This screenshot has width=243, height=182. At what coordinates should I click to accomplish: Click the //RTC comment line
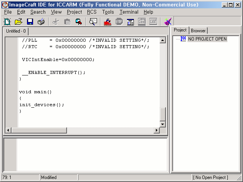[x=86, y=47]
